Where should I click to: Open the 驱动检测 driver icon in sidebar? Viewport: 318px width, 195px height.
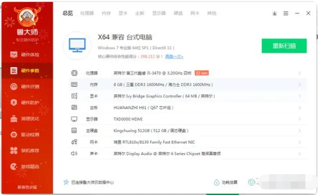click(x=14, y=135)
